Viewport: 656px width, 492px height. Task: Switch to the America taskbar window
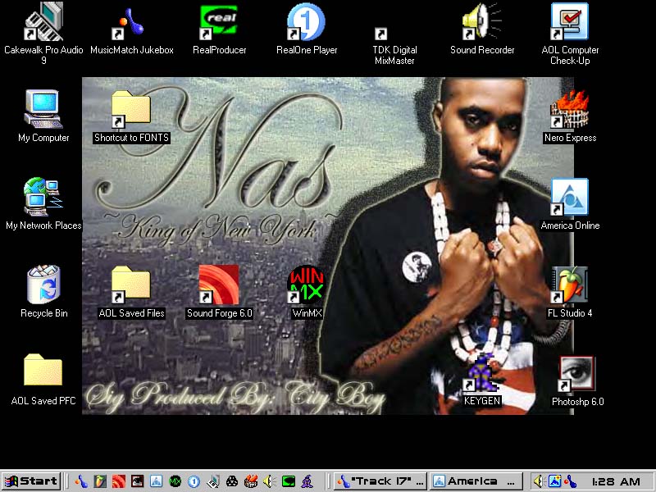(476, 481)
